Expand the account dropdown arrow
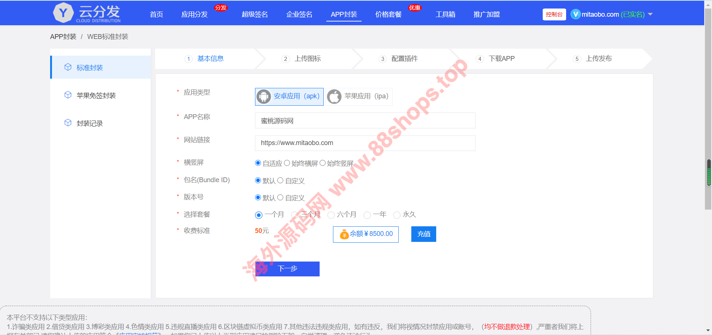This screenshot has width=712, height=335. pos(650,14)
